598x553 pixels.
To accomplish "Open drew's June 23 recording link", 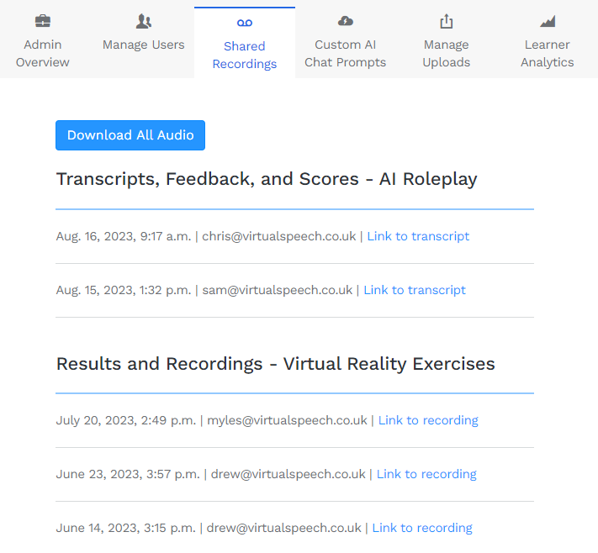I will (x=426, y=474).
